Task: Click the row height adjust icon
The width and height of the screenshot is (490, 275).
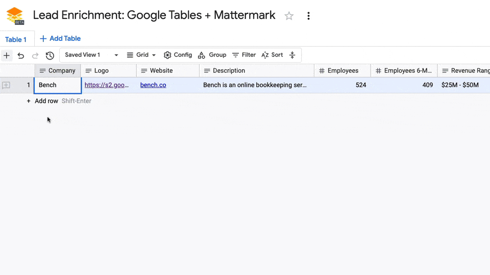Action: point(292,55)
